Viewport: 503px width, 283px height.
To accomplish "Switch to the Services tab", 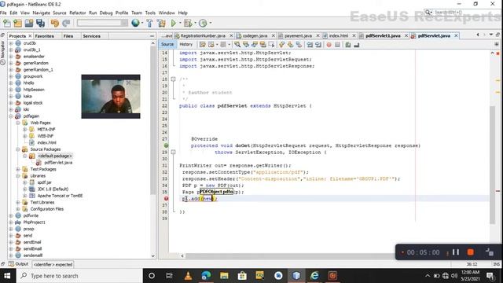I will [91, 36].
